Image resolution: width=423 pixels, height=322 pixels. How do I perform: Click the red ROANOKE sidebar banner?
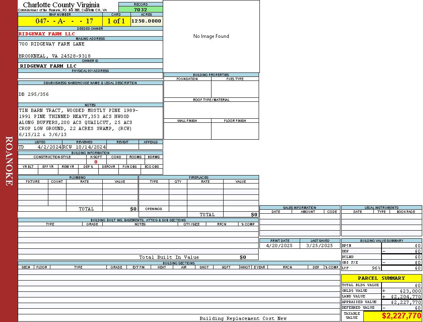click(x=9, y=161)
